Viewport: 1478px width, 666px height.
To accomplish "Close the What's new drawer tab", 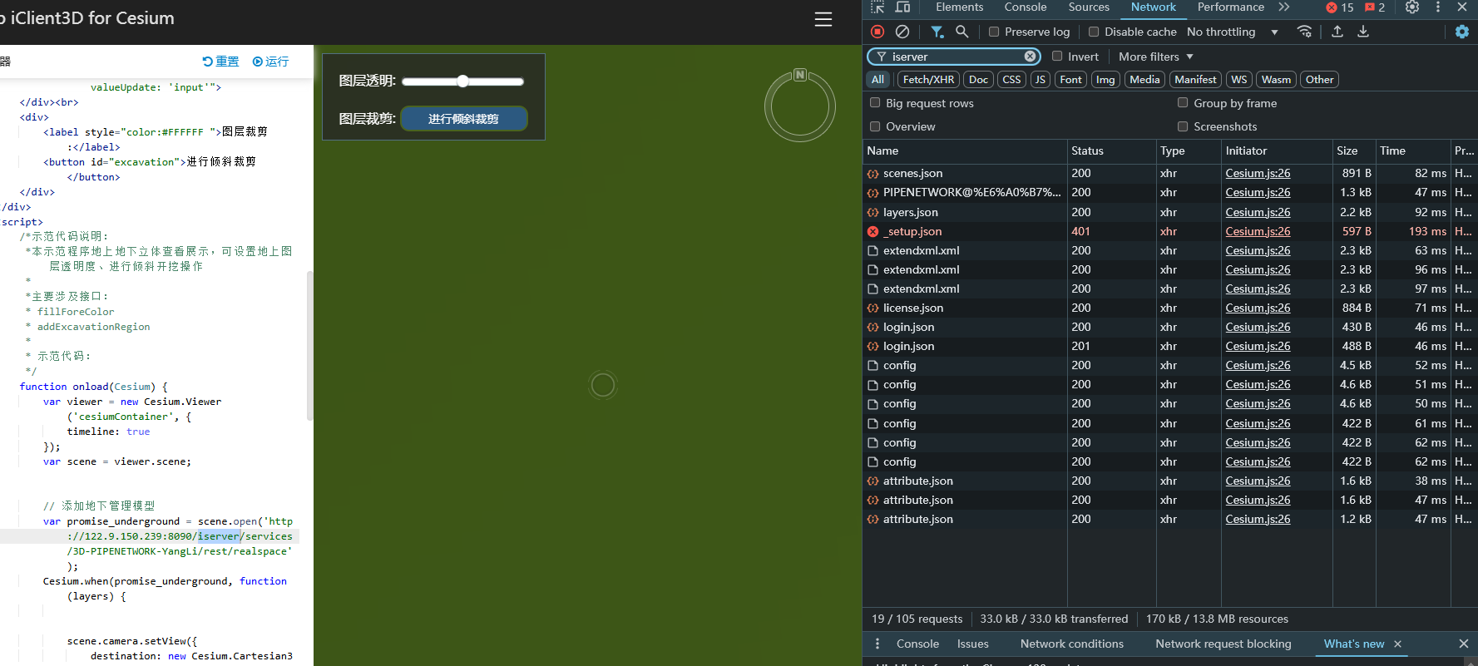I will (1397, 644).
